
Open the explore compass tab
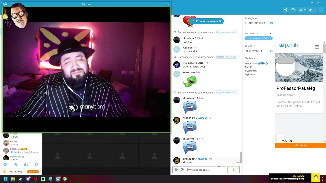point(5,164)
